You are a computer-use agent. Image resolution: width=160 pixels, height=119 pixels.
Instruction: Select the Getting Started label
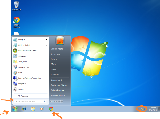pyautogui.click(x=24, y=45)
